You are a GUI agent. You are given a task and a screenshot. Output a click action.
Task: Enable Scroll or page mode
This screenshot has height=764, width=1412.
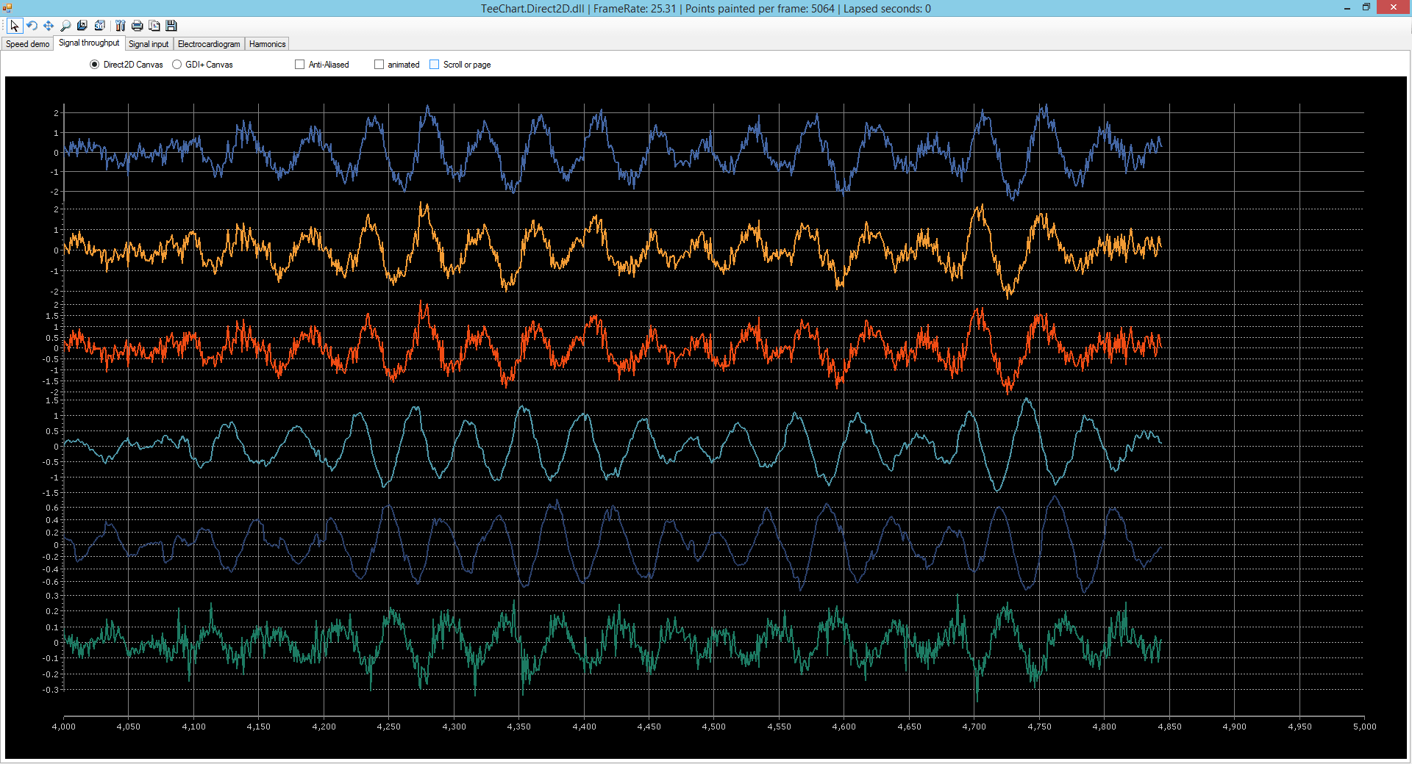click(x=433, y=64)
